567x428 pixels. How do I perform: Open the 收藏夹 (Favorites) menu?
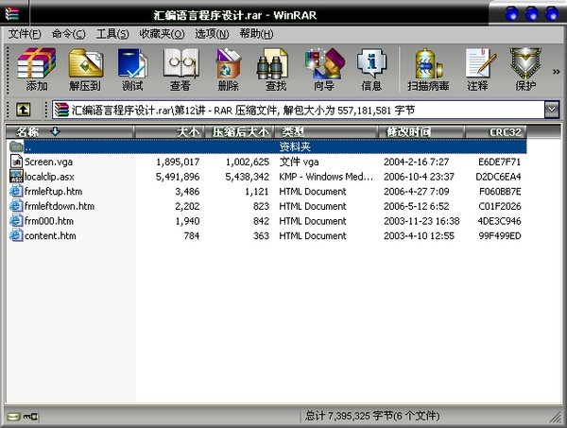(x=161, y=34)
